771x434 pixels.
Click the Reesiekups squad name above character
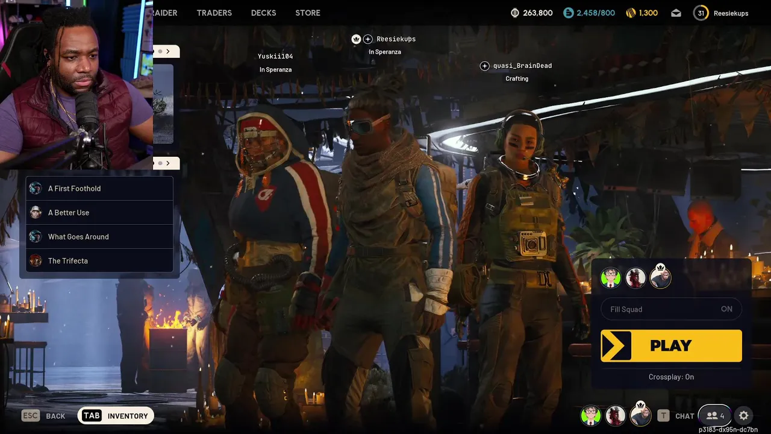click(x=396, y=39)
